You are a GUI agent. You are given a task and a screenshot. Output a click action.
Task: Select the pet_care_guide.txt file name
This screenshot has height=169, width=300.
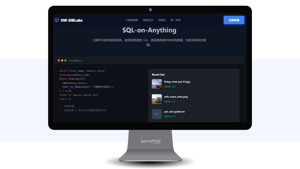[x=174, y=112]
